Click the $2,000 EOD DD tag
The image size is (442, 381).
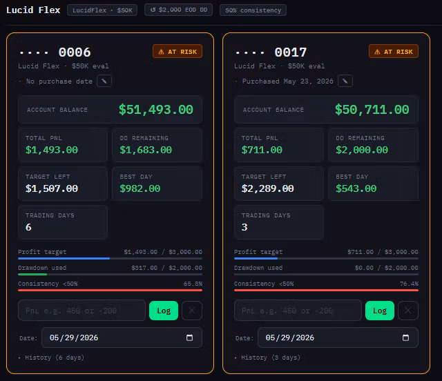(x=178, y=10)
